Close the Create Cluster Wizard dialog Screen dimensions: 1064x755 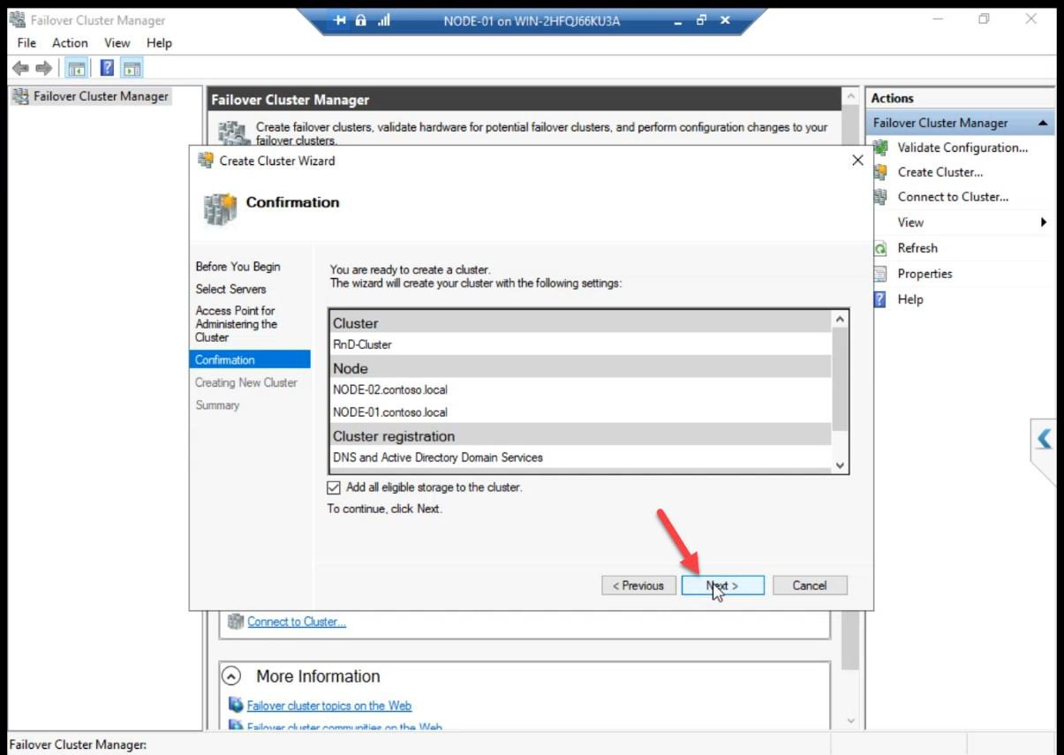(x=856, y=161)
